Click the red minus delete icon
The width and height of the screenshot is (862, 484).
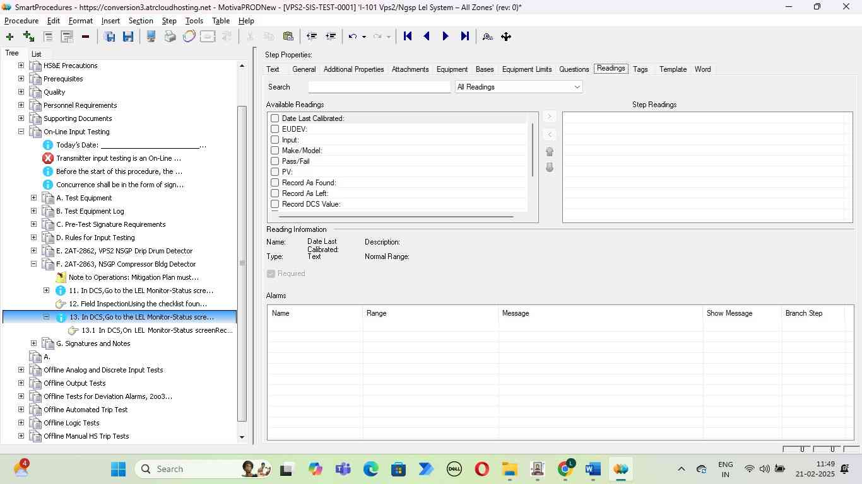(x=85, y=37)
